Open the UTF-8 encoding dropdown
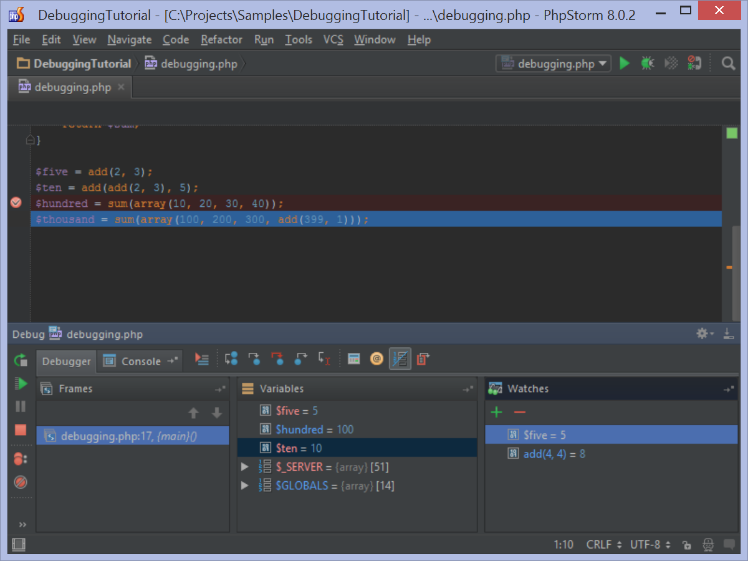The image size is (748, 561). click(650, 544)
